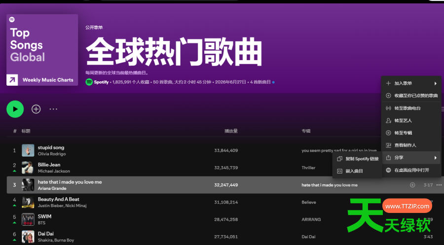Select 转至专辑 menu entry
Image resolution: width=444 pixels, height=245 pixels.
411,133
